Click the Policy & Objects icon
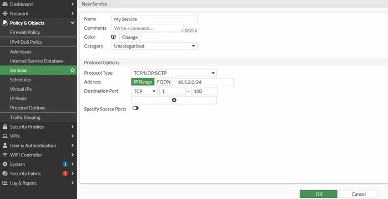Viewport: 388px width, 199px height. point(5,23)
